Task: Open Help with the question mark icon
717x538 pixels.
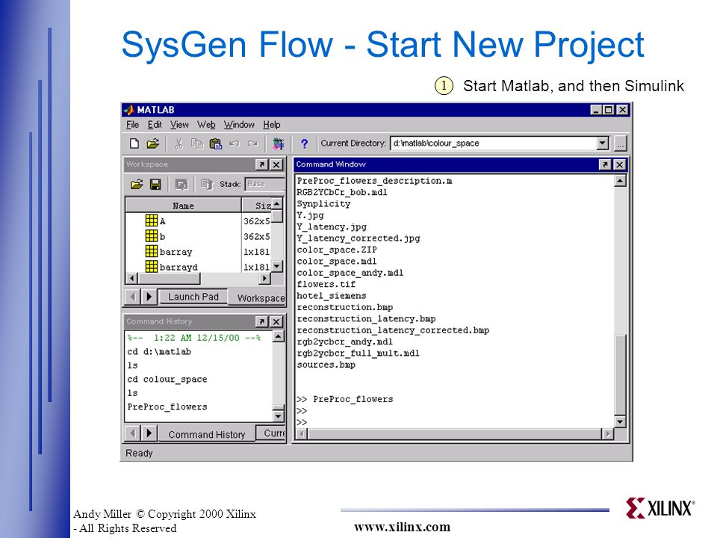Action: coord(304,143)
